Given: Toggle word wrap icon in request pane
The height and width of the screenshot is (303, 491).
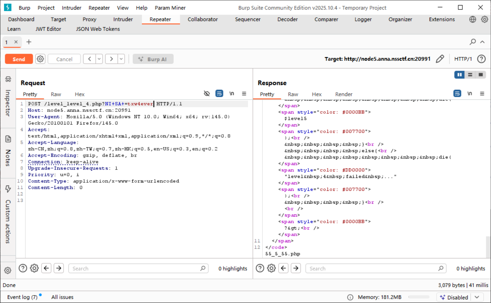Looking at the screenshot, I should click(x=219, y=94).
